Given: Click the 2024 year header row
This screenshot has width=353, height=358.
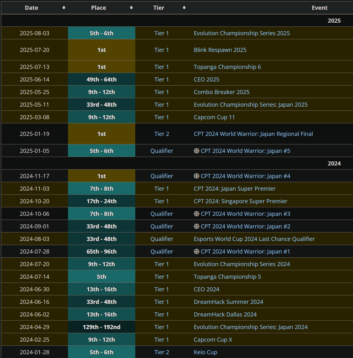Looking at the screenshot, I should 177,163.
